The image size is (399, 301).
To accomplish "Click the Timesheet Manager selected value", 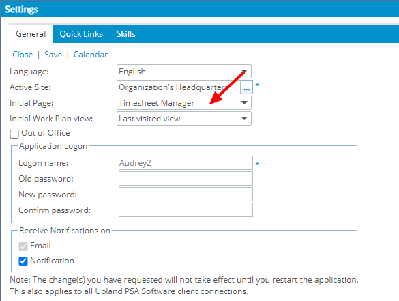I will [x=156, y=103].
